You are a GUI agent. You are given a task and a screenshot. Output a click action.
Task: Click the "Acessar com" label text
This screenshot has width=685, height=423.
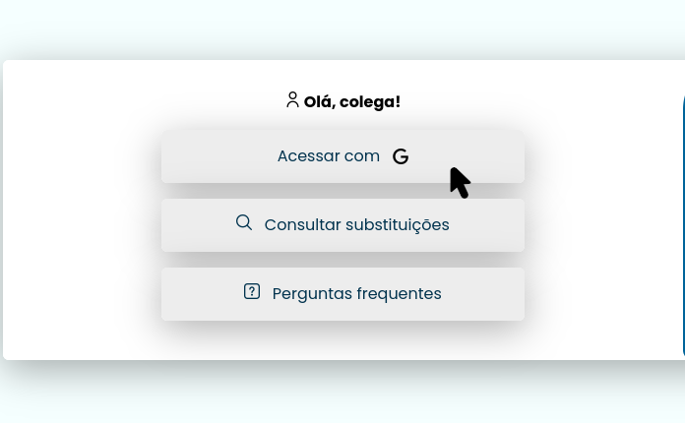328,156
